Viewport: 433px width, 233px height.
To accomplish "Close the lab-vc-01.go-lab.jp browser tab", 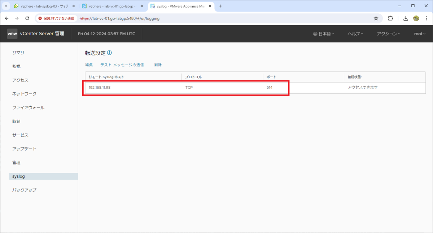I will click(141, 6).
